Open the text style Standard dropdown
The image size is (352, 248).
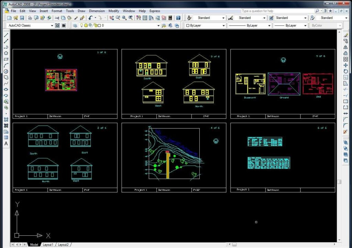tap(223, 18)
